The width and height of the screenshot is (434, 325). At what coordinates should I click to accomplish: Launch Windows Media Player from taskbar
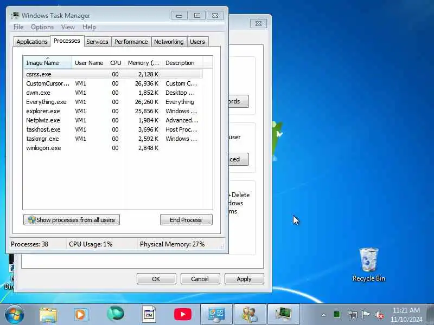click(81, 315)
